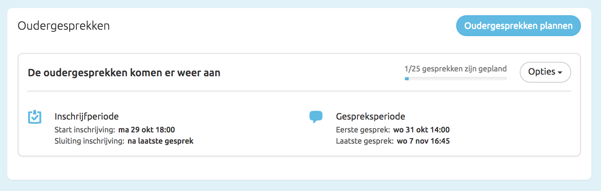Screen dimensions: 601x191
Task: Click the blue filled part of progress bar
Action: (x=407, y=79)
